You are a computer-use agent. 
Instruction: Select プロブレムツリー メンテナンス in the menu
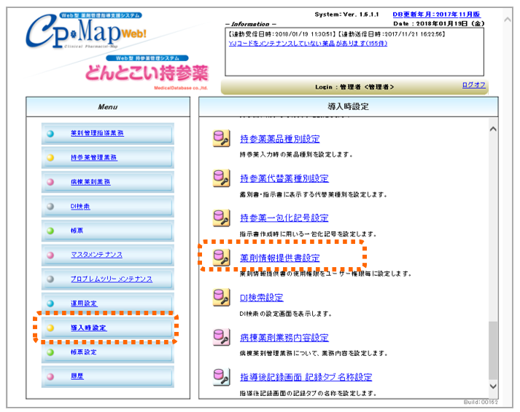point(111,279)
